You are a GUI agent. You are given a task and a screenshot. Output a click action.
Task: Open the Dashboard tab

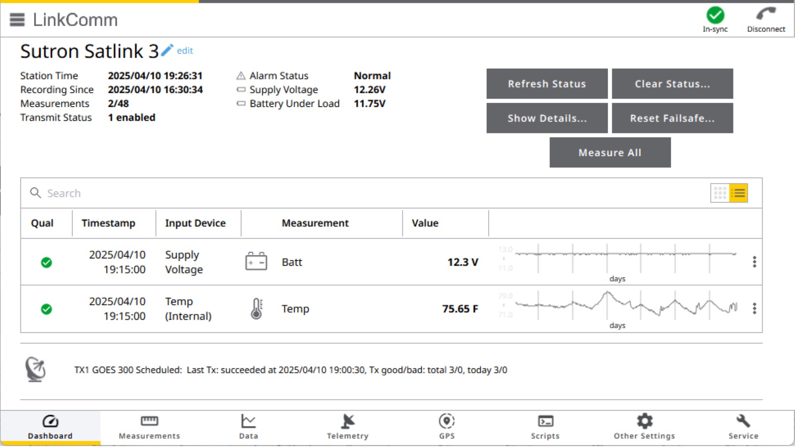pyautogui.click(x=50, y=428)
